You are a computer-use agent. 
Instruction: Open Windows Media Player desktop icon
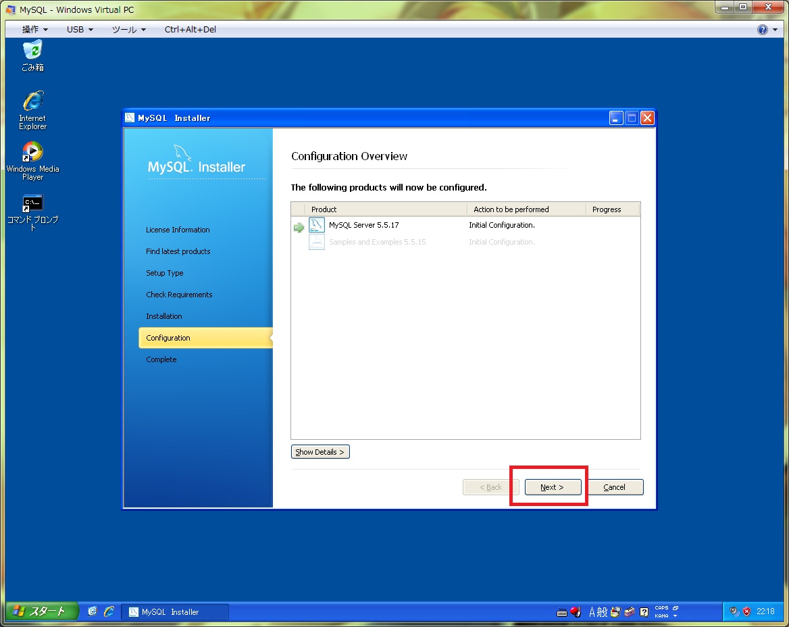(x=32, y=161)
